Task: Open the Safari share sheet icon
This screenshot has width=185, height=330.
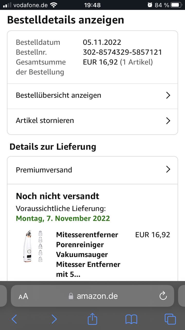Action: (x=92, y=319)
